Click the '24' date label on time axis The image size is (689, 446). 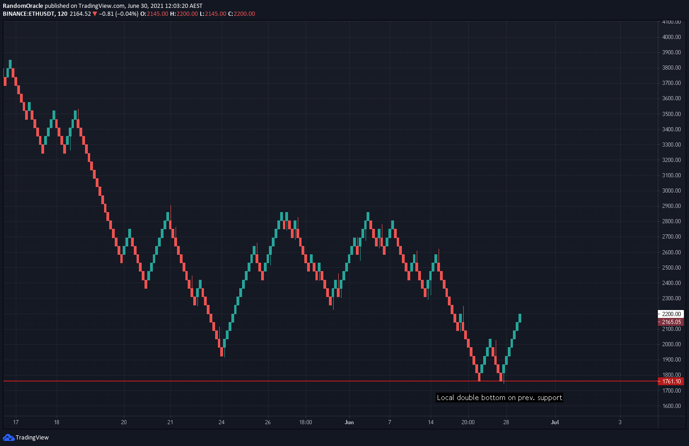(x=222, y=422)
